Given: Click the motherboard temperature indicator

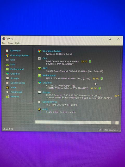Looking at the screenshot, I should pyautogui.click(x=102, y=79).
